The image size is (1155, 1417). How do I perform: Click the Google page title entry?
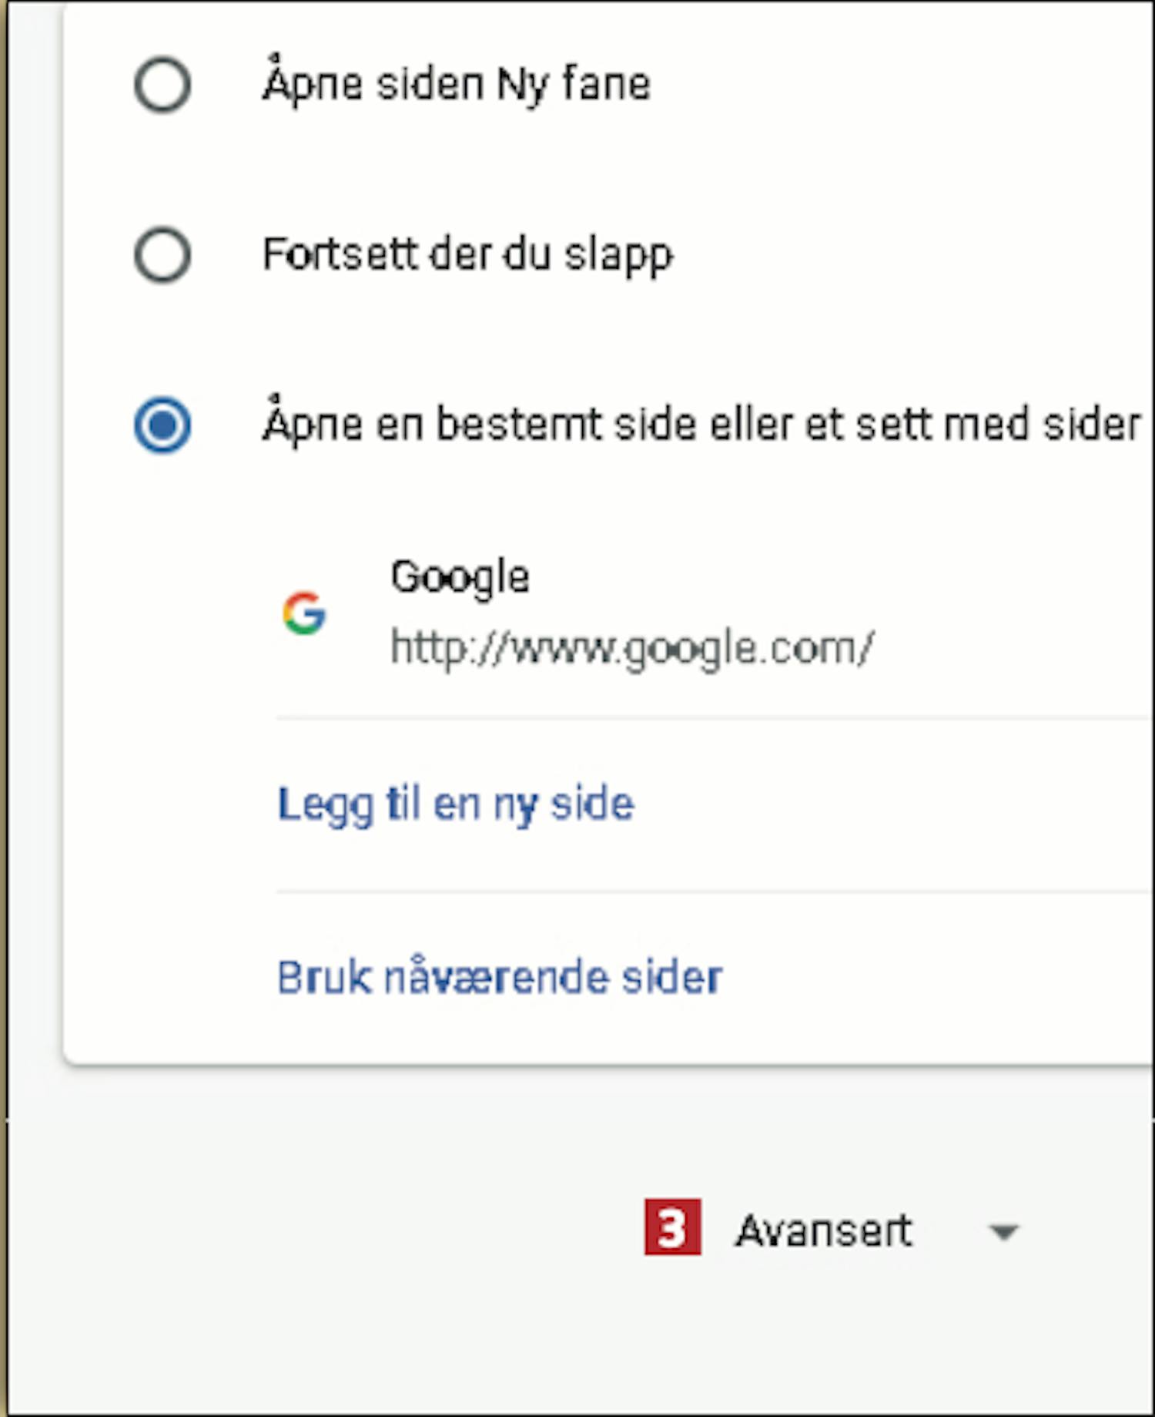[460, 578]
